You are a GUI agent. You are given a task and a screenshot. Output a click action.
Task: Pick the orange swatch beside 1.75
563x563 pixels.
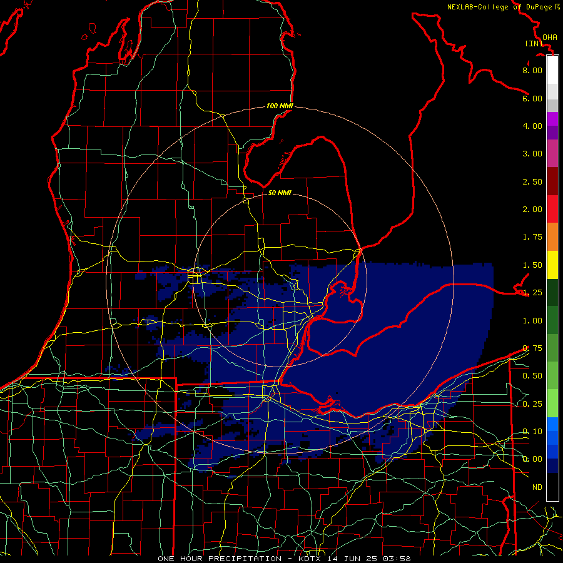552,236
